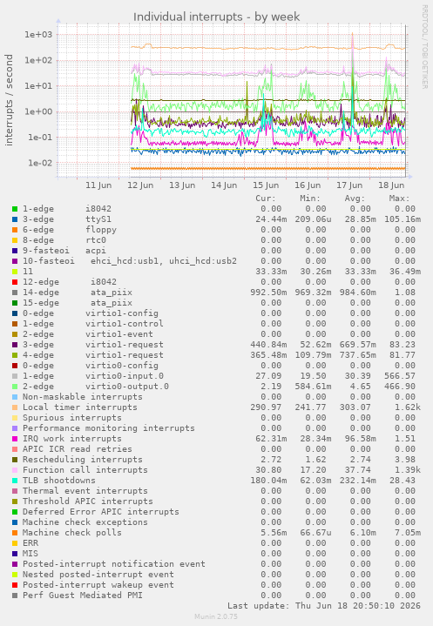This screenshot has width=433, height=626.
Task: Click the orange swatch next to floppy
Action: (x=15, y=230)
